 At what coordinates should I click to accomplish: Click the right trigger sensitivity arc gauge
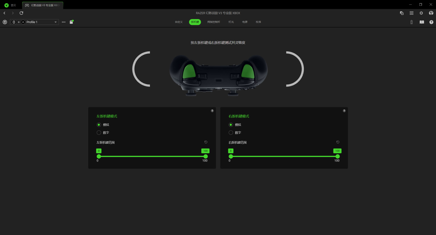[296, 69]
